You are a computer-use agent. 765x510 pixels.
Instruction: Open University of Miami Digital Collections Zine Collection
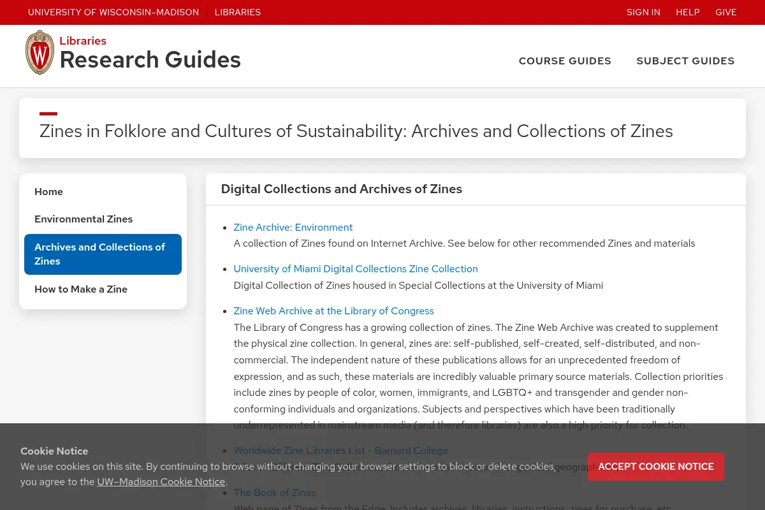[356, 269]
